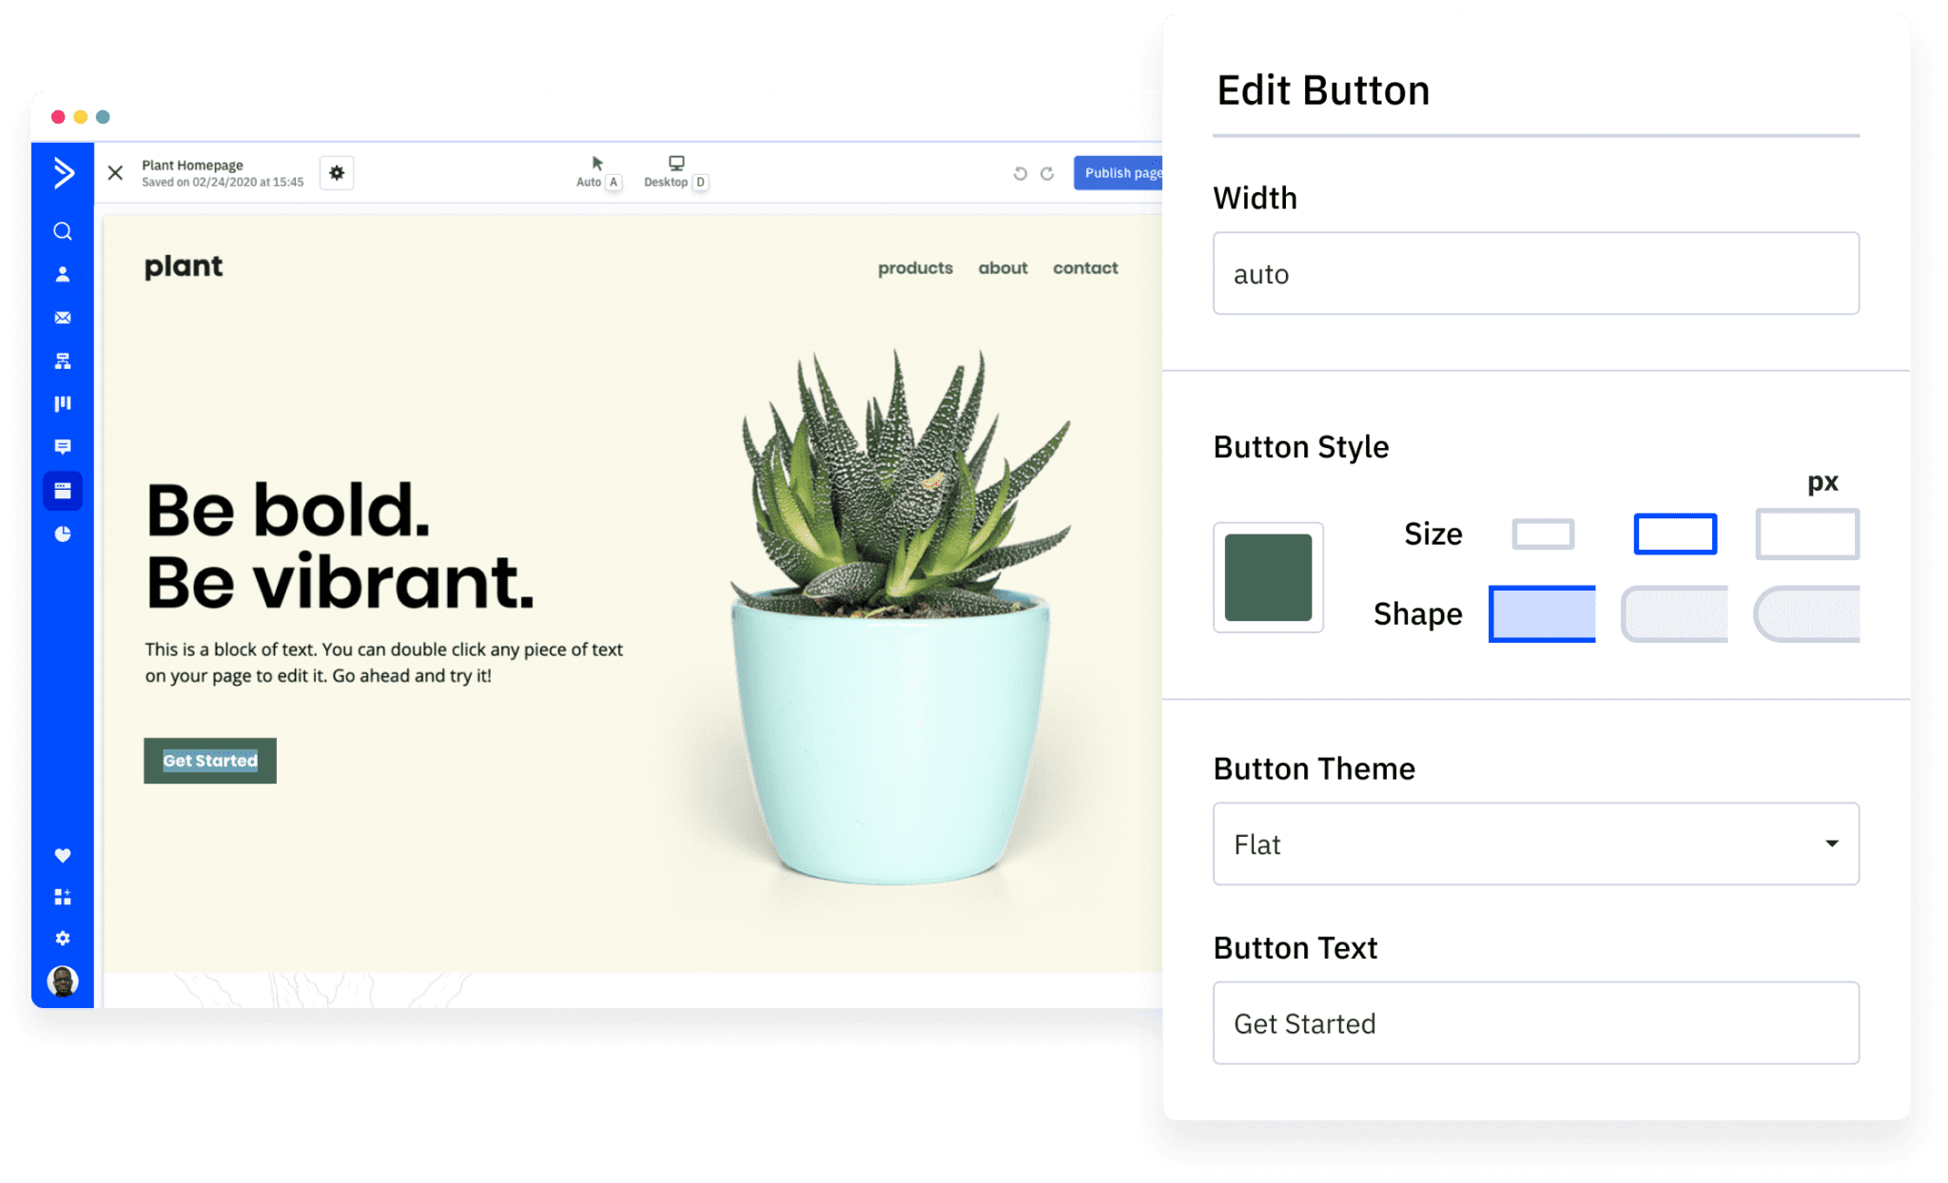Click the px custom size field
This screenshot has height=1183, width=1948.
tap(1807, 534)
